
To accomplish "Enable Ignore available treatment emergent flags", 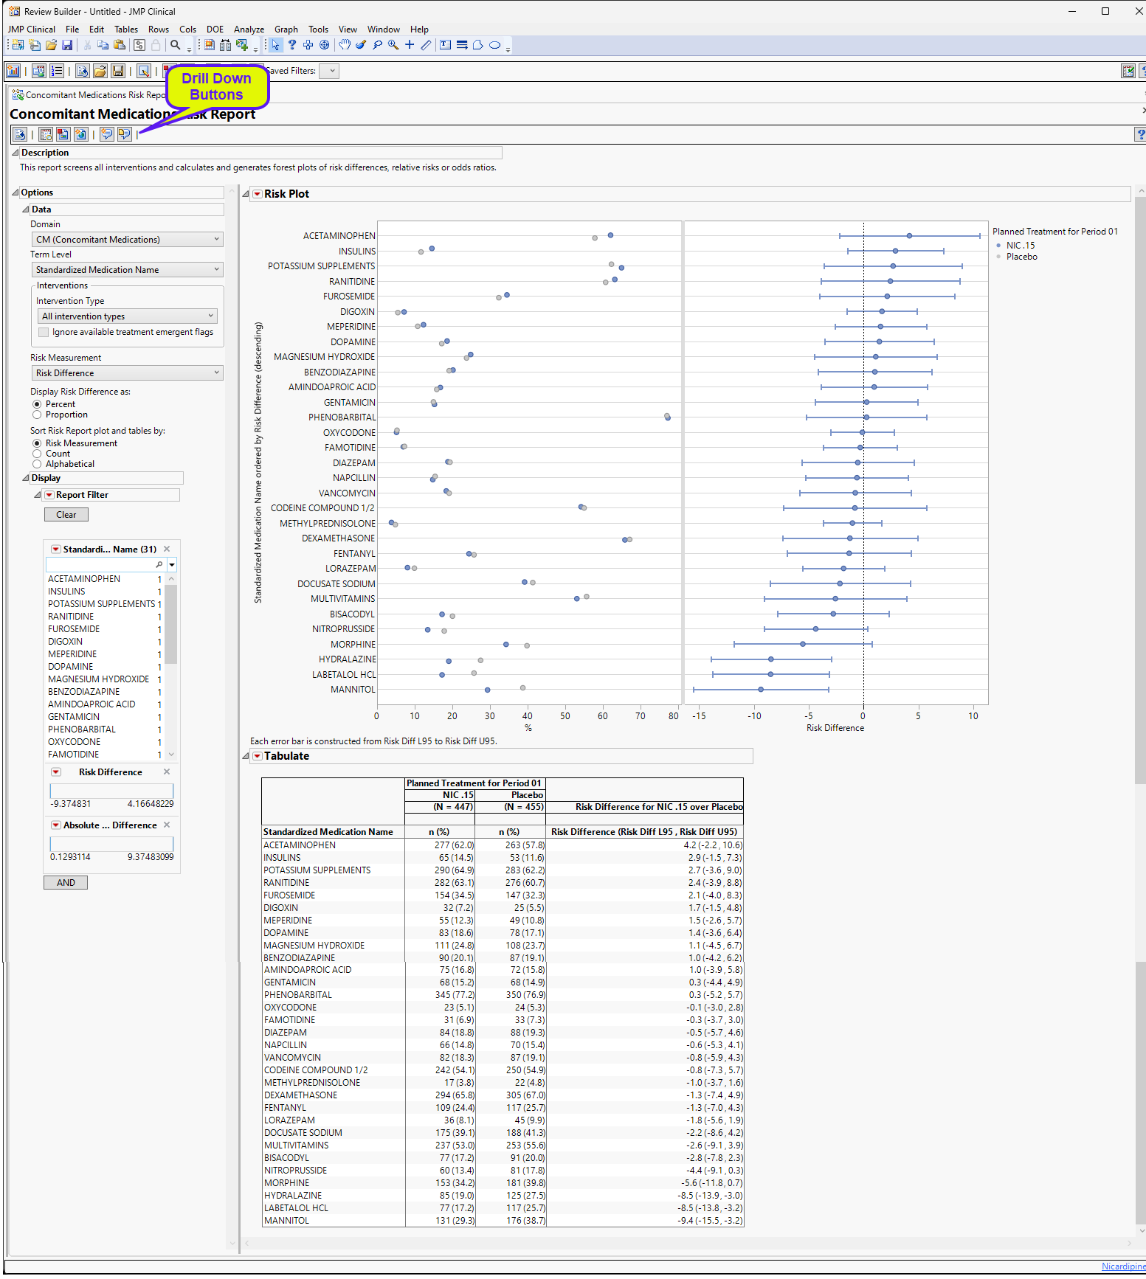I will 44,333.
